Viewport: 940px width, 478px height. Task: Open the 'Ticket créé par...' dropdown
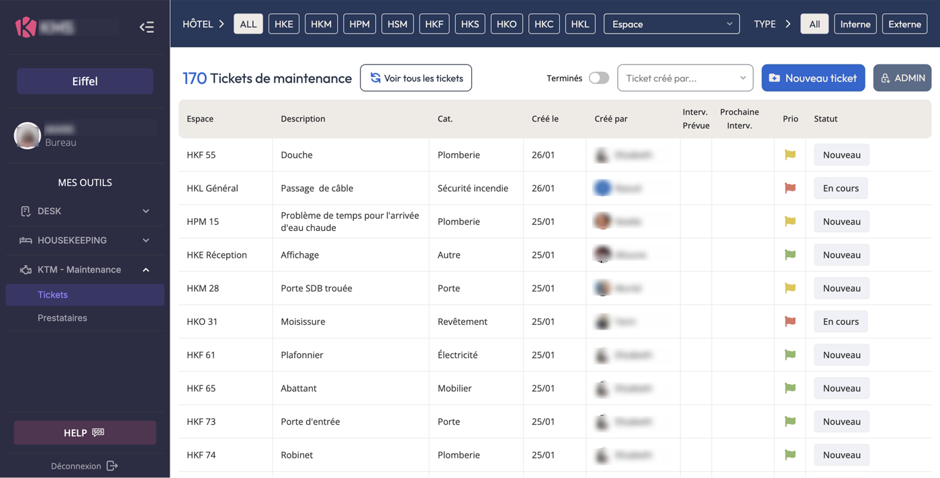[685, 78]
